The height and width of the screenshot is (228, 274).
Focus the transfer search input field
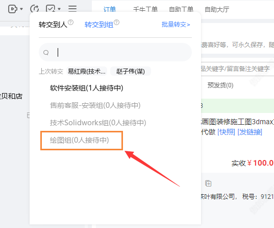click(x=115, y=52)
